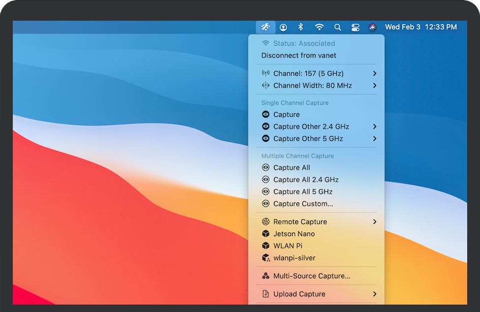Open Spotlight search magnifier icon
Screen dimensions: 480x312
(x=338, y=28)
